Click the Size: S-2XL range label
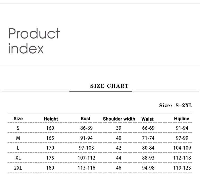The image size is (200, 196). click(x=176, y=105)
